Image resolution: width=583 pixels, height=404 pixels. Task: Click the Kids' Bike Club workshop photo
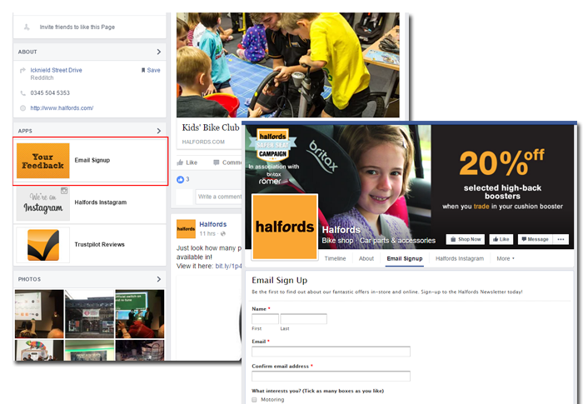click(288, 65)
